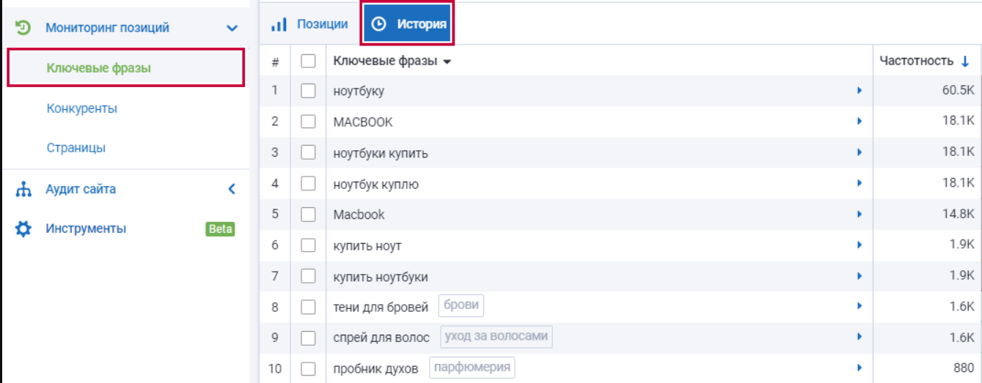Click the clock icon on История tab

coord(378,24)
